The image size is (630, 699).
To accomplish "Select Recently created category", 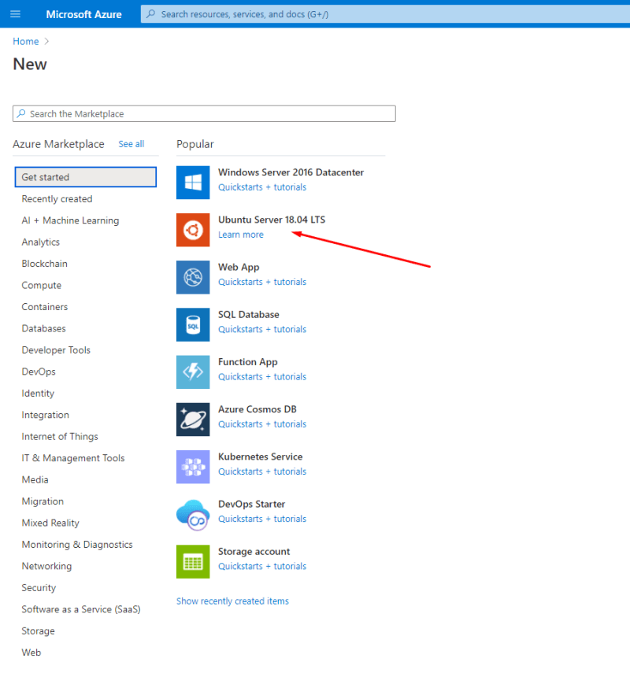I will coord(57,199).
